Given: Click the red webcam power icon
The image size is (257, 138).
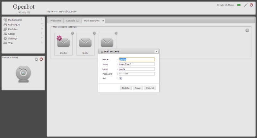Looking at the screenshot, I should tap(41, 59).
